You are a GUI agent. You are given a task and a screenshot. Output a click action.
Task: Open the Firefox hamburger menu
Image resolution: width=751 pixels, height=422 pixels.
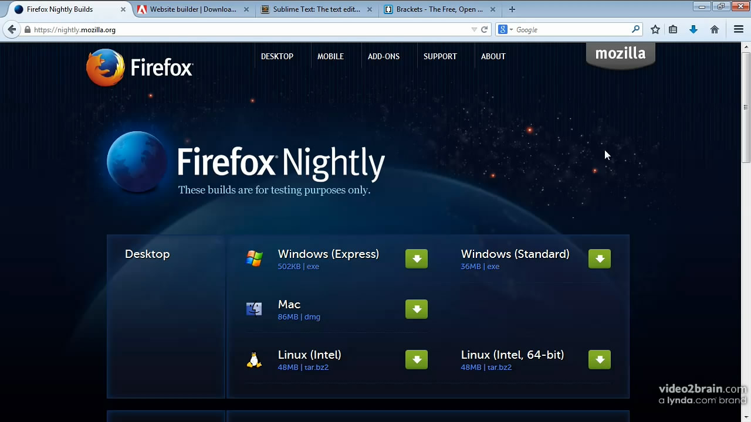click(739, 29)
